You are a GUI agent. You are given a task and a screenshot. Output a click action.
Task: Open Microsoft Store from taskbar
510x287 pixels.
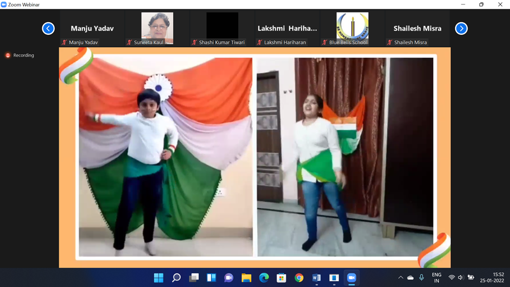tap(281, 278)
